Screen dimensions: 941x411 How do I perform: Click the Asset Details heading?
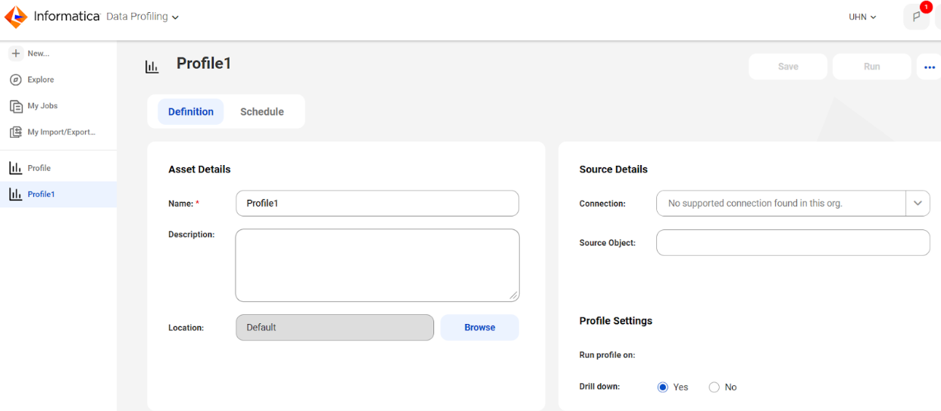click(x=199, y=170)
